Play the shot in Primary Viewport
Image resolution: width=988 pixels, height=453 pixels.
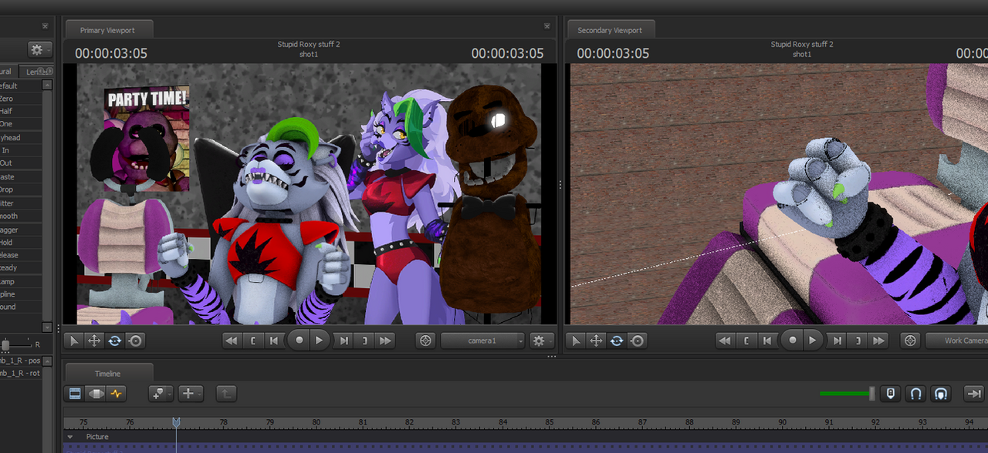coord(320,340)
